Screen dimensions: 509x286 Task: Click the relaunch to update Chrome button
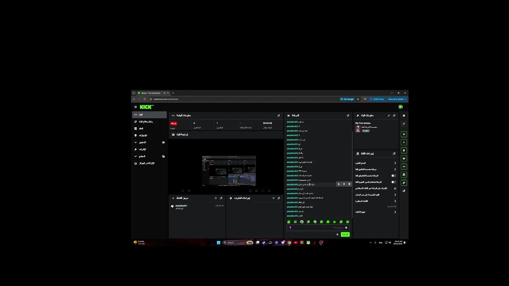pos(396,99)
